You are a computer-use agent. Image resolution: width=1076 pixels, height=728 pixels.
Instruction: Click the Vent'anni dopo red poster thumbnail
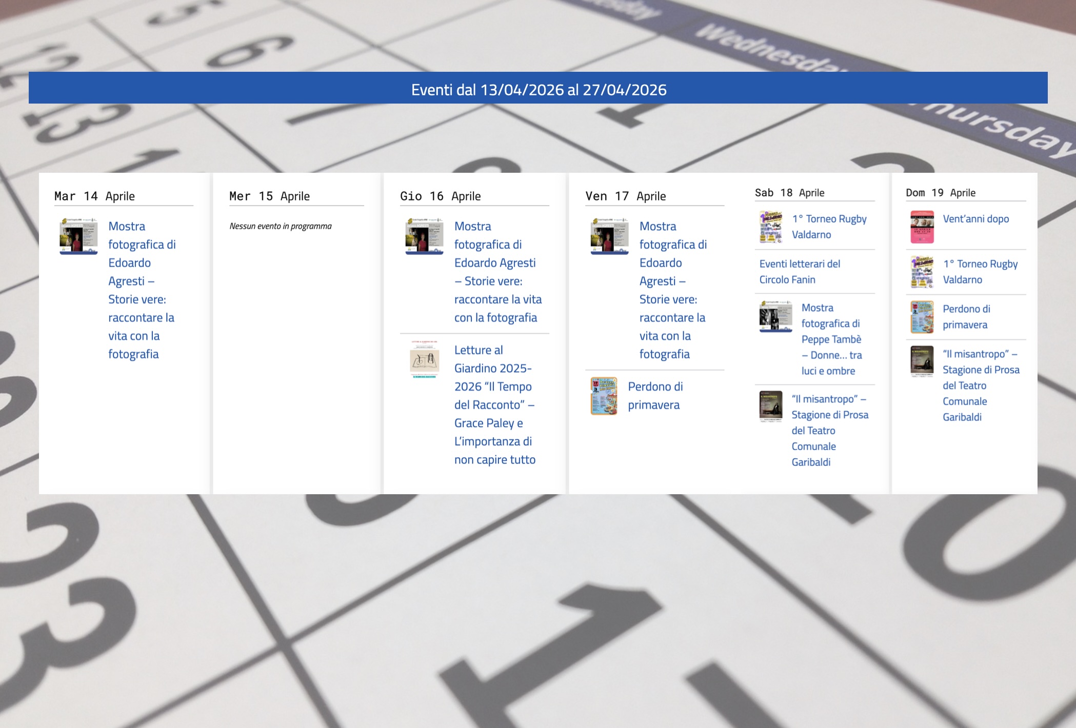[922, 227]
